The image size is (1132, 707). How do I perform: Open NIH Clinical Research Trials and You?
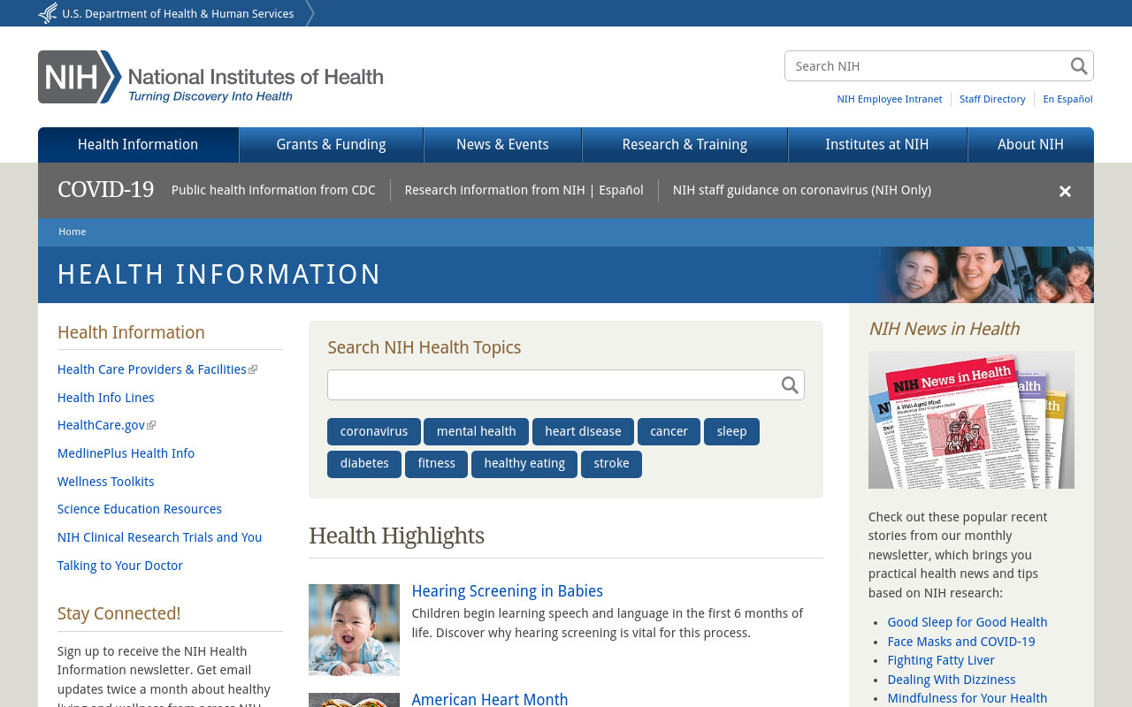tap(160, 537)
